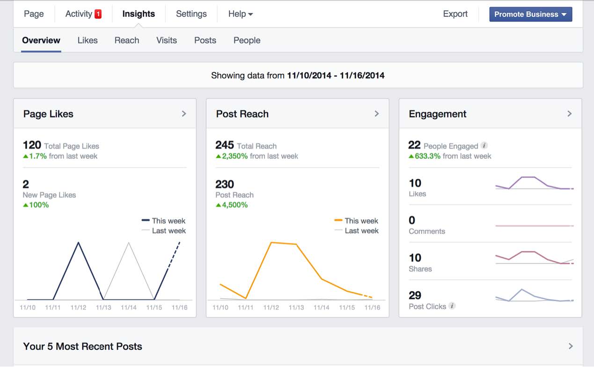Click the data date range 11/10/2014 - 11/16/2014
594x367 pixels.
[336, 75]
